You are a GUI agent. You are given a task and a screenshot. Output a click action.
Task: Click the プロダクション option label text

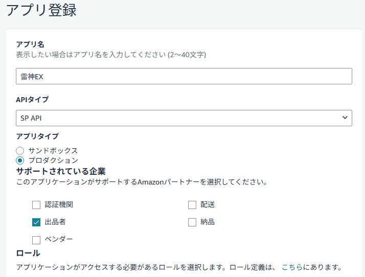(53, 160)
